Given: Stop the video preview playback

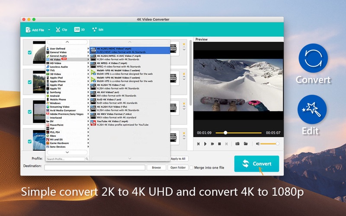Looking at the screenshot, I should coord(219,143).
